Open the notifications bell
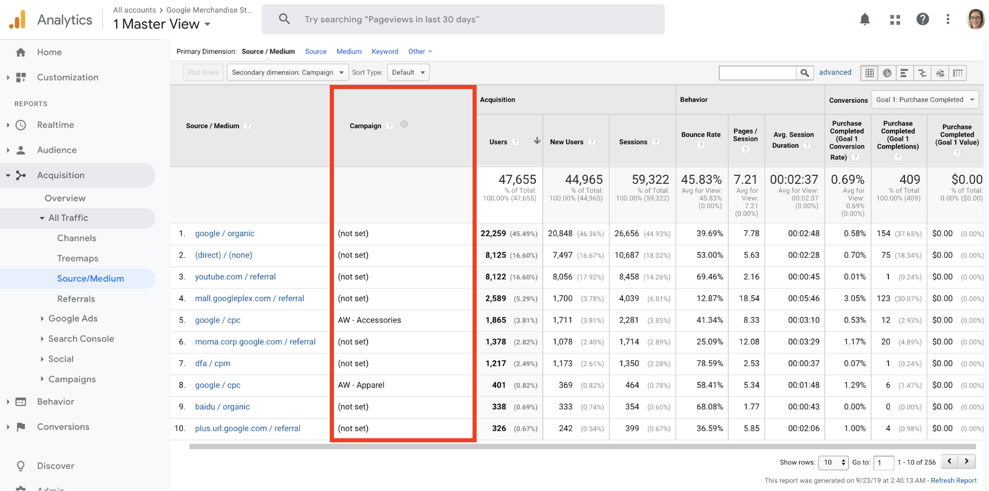This screenshot has height=491, width=989. [x=865, y=19]
